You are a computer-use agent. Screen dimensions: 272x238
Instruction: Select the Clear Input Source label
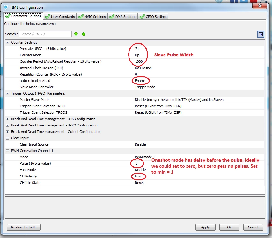pos(34,144)
